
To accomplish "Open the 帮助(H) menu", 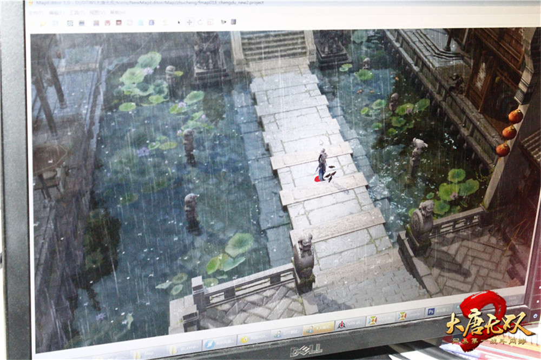I will pos(117,13).
